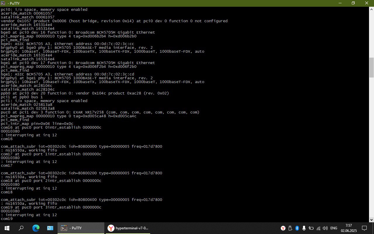
Task: Open the Safely Remove Hardware USB icon
Action: (x=290, y=228)
